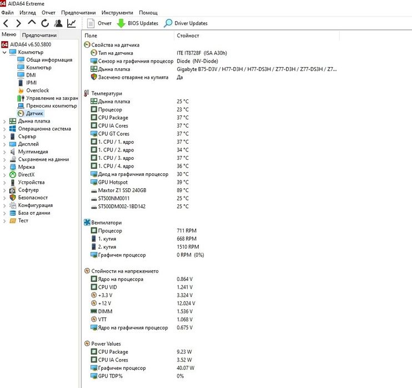Screen dimensions: 412x388
Task: Click the Overclock flame icon
Action: pos(21,90)
